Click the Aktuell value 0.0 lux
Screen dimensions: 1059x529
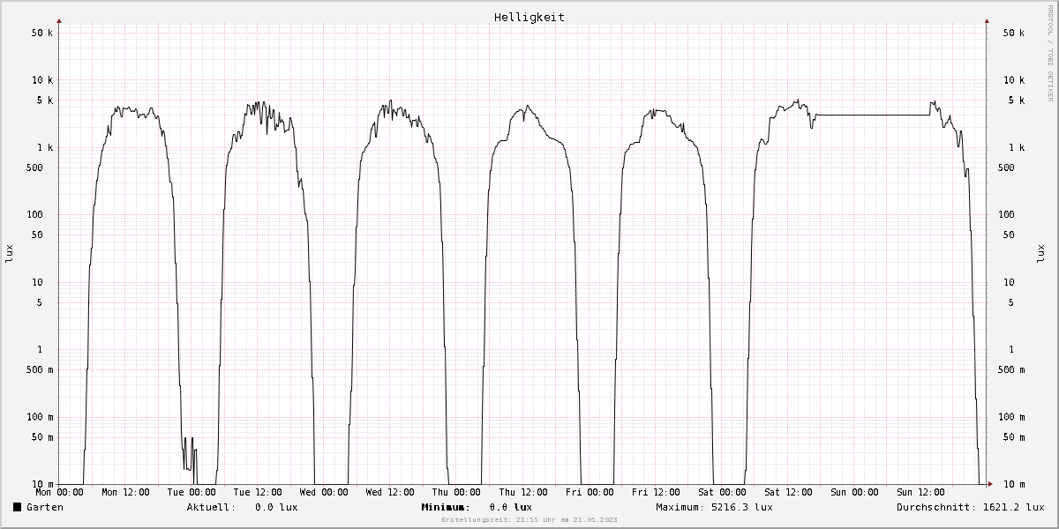pyautogui.click(x=276, y=508)
